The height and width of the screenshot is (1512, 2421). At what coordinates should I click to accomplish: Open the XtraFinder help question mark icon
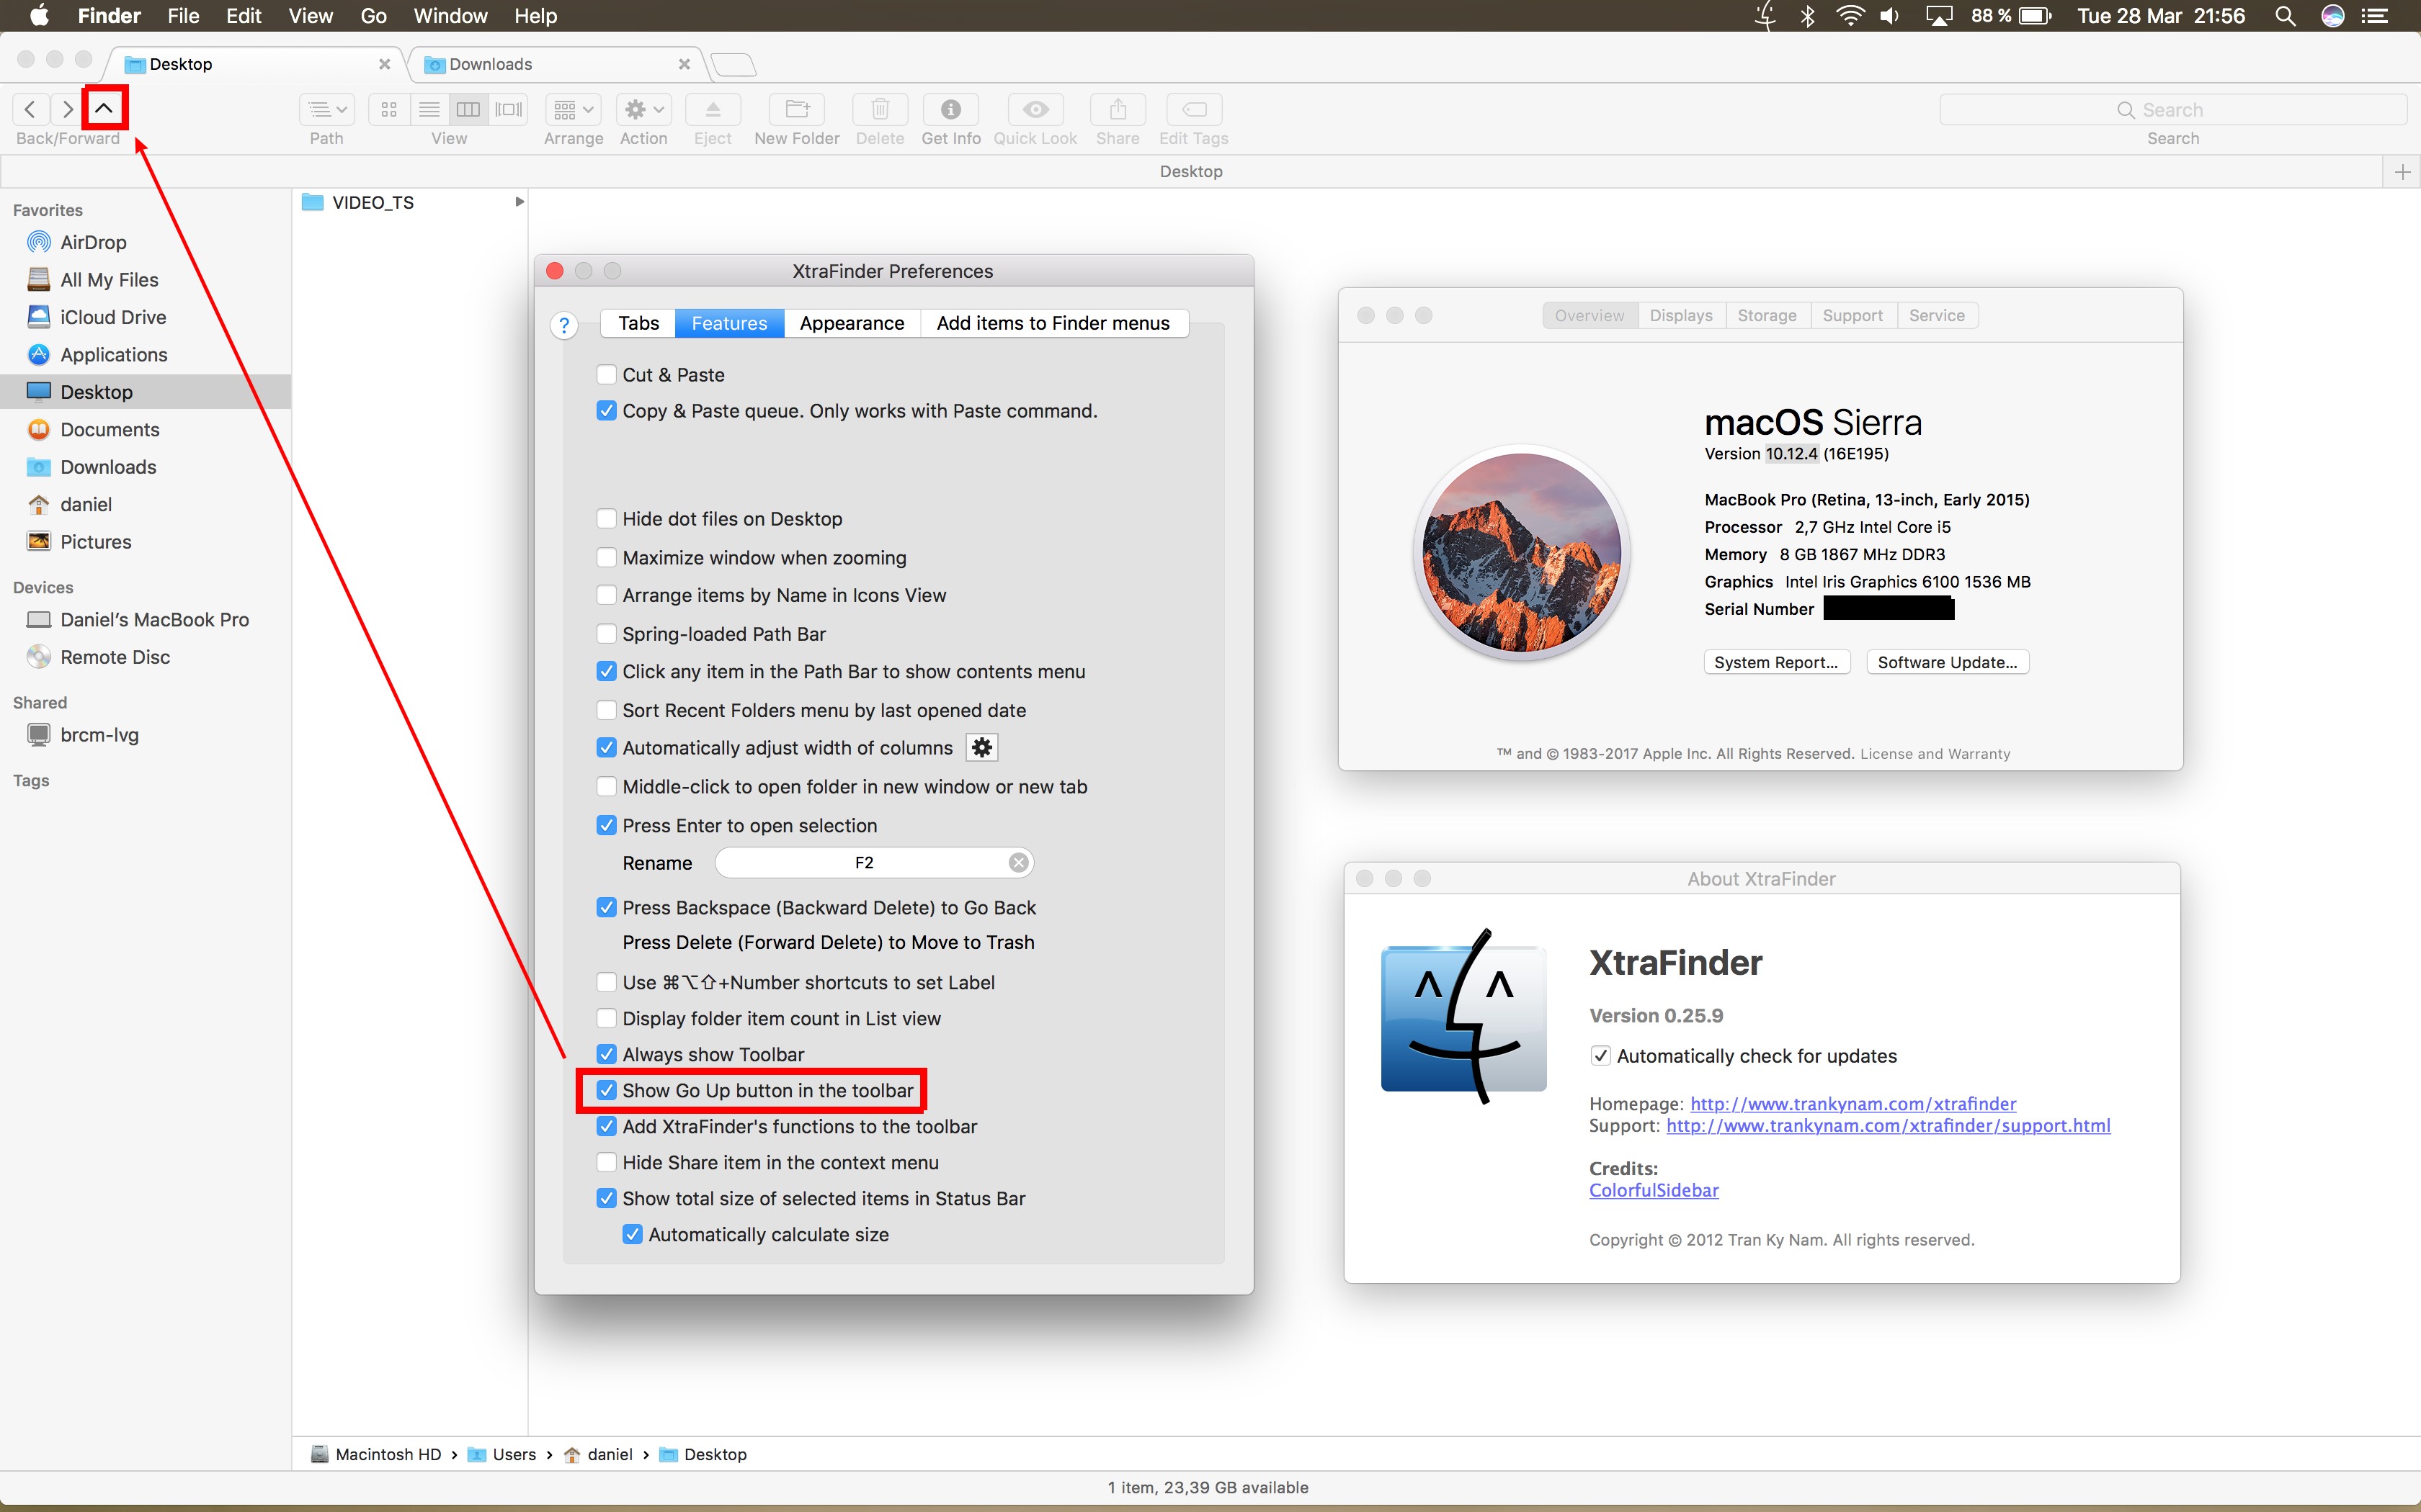[564, 325]
